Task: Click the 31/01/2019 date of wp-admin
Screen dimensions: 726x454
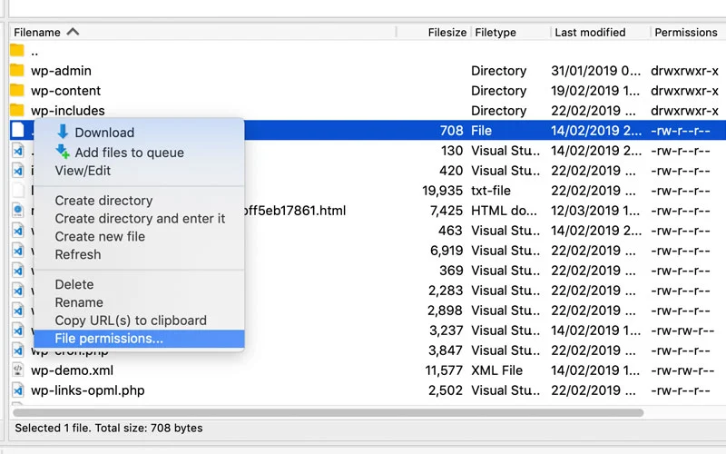Action: (x=596, y=71)
